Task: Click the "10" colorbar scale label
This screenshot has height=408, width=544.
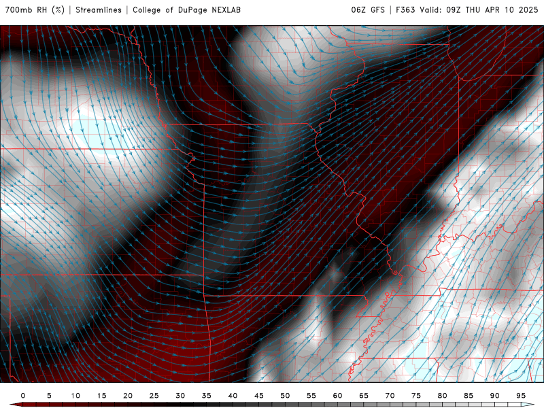Action: pyautogui.click(x=75, y=396)
